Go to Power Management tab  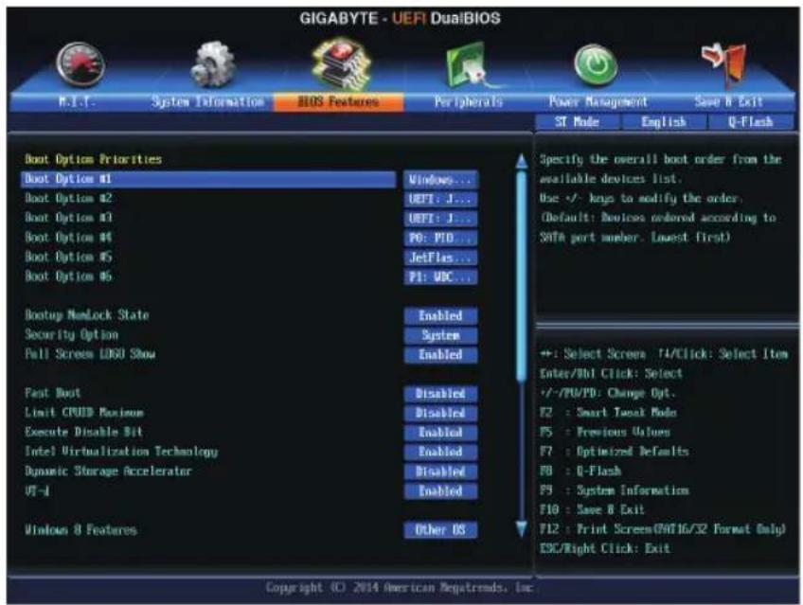coord(598,101)
